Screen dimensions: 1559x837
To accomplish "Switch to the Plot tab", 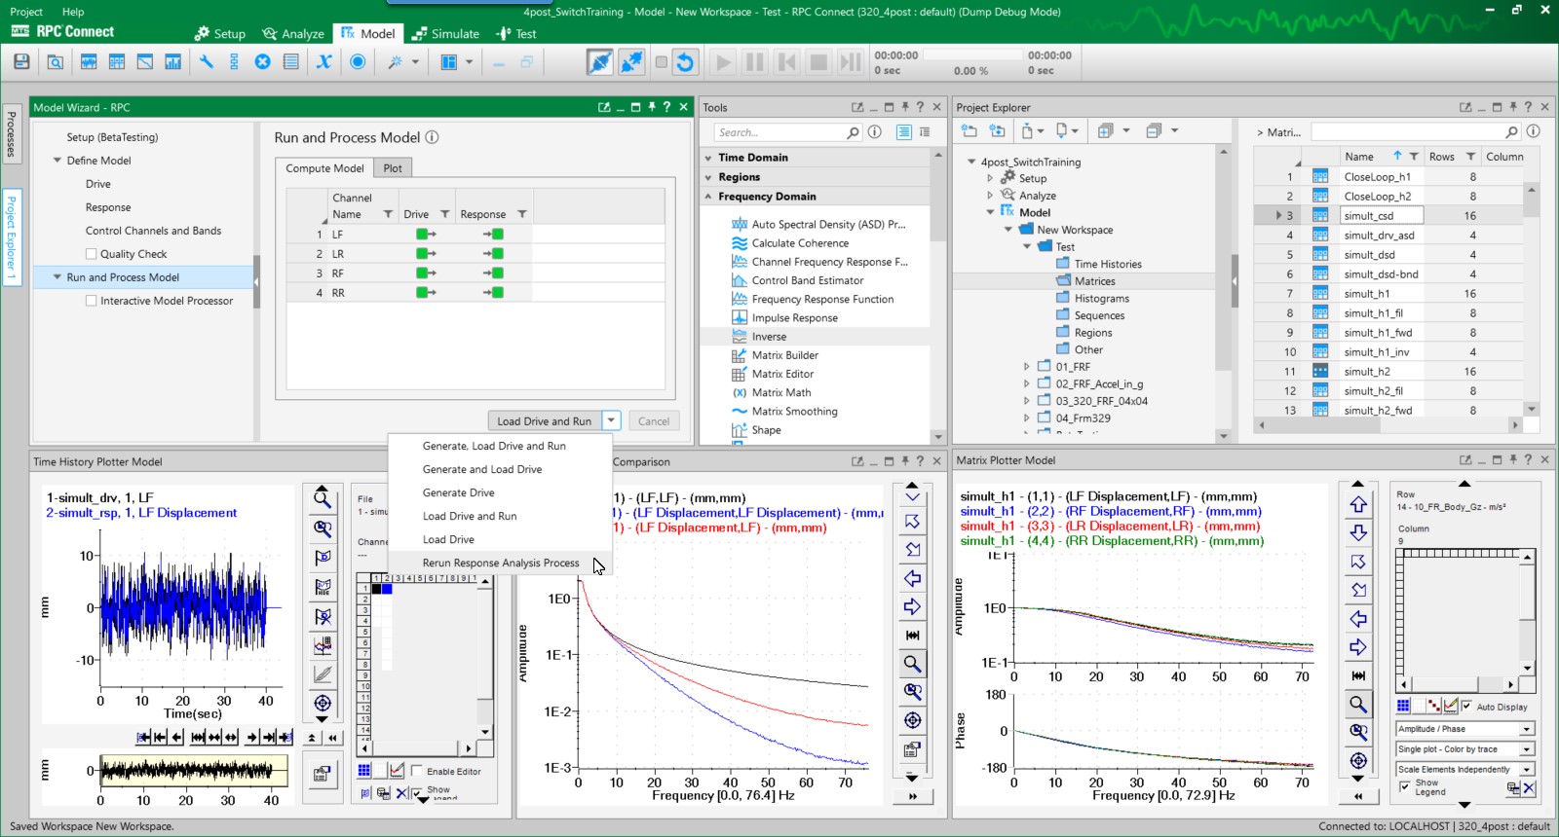I will pyautogui.click(x=393, y=168).
